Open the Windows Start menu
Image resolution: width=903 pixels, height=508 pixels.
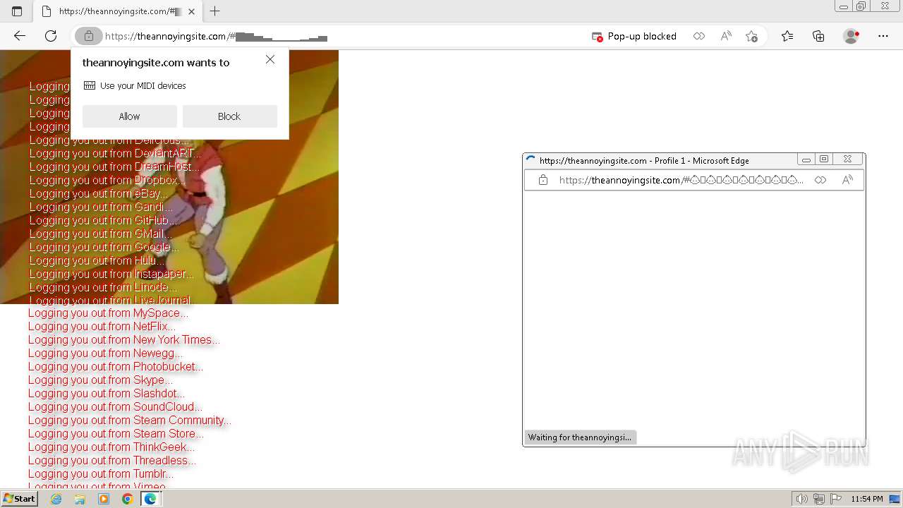(x=20, y=499)
